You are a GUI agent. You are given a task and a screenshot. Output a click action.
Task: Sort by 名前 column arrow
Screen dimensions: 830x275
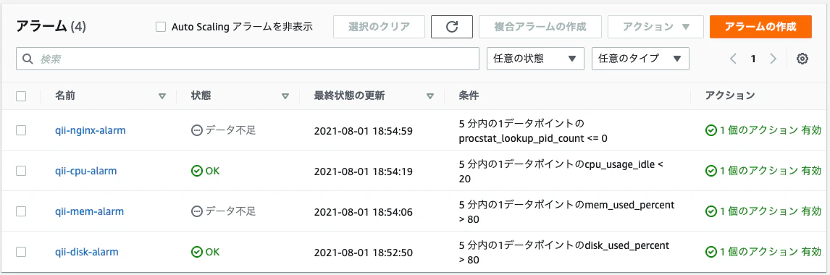click(162, 96)
